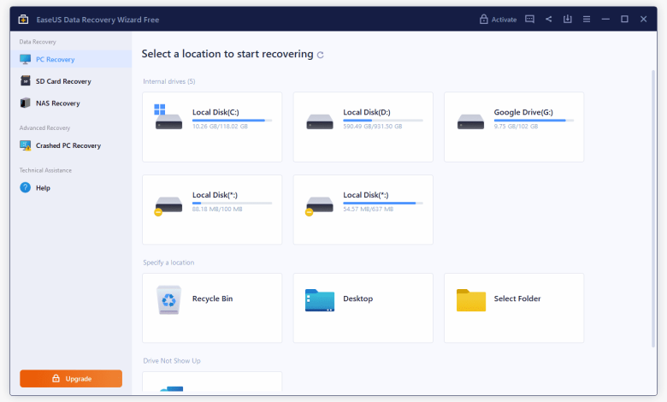Click the Desktop folder icon
The image size is (667, 402).
click(320, 300)
